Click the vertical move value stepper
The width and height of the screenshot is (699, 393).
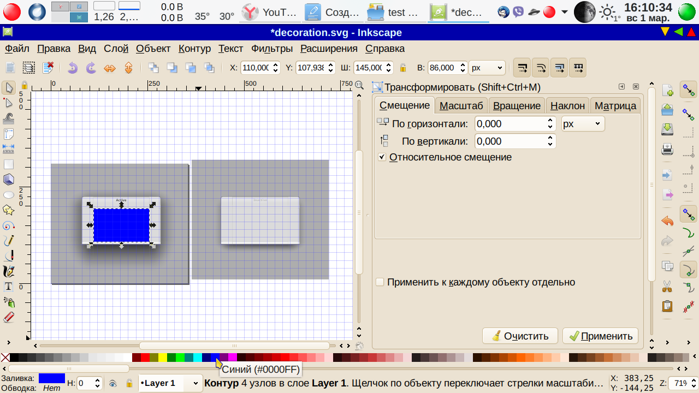coord(550,141)
